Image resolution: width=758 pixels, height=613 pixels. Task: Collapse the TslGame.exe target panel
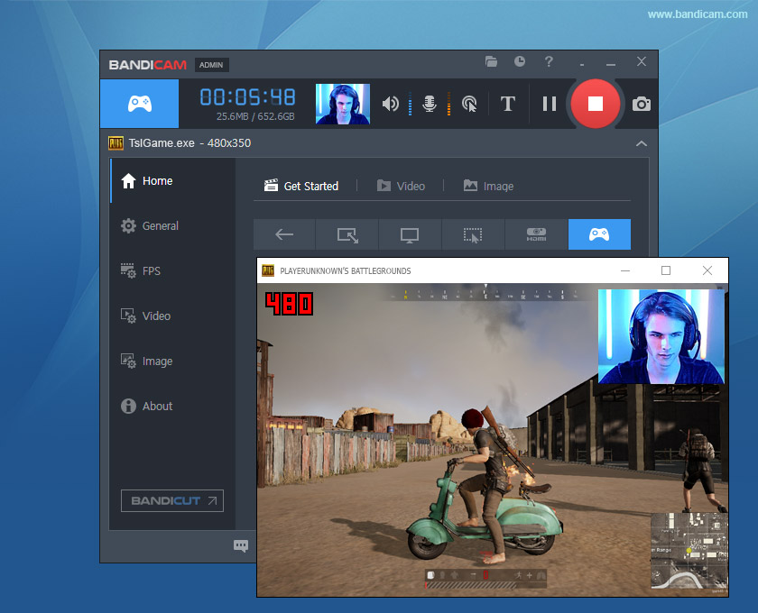pyautogui.click(x=642, y=143)
